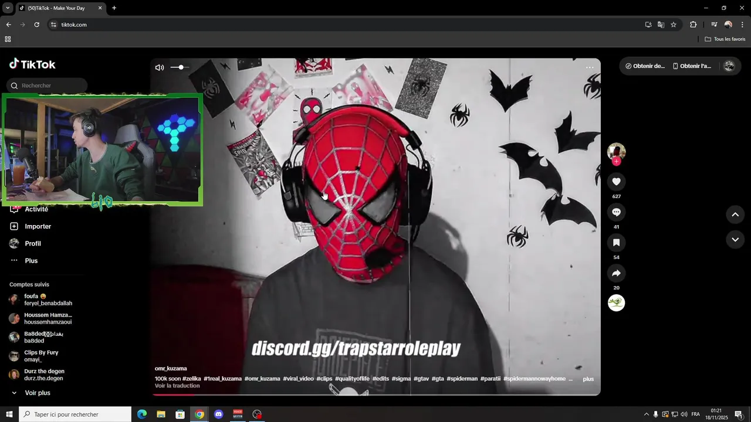
Task: Open the Chrome profile avatar
Action: pos(728,25)
